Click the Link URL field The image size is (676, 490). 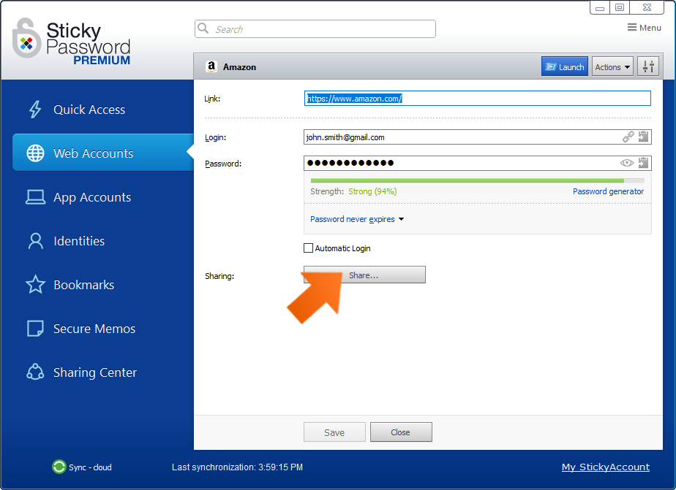point(477,99)
